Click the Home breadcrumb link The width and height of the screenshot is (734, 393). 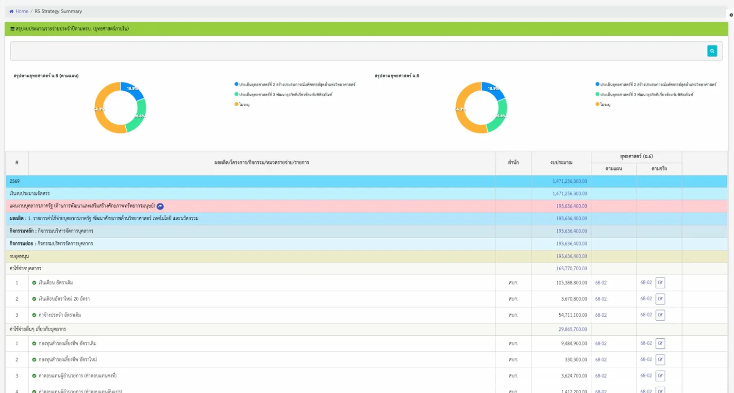(22, 11)
